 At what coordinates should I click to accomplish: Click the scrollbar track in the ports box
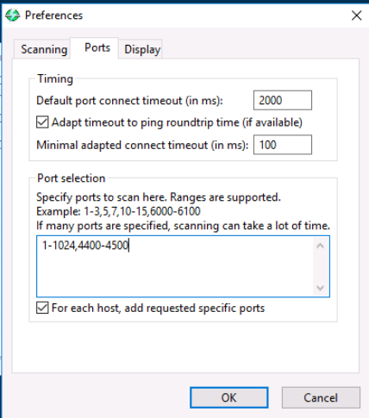[x=320, y=266]
